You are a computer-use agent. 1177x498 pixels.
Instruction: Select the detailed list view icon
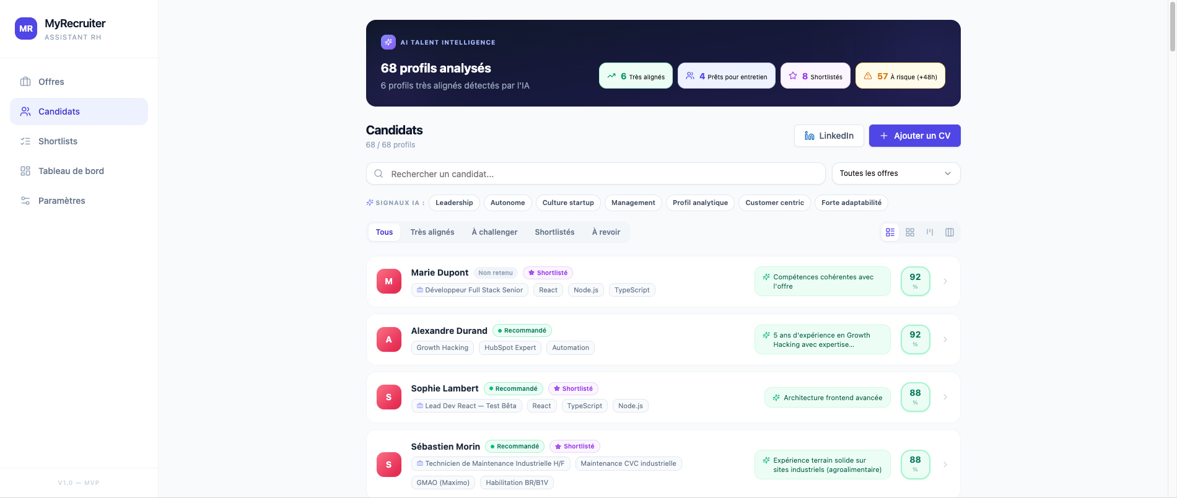(x=890, y=232)
